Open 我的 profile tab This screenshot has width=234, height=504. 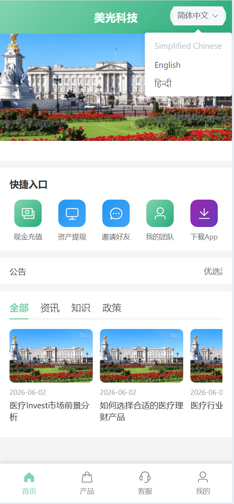point(203,483)
